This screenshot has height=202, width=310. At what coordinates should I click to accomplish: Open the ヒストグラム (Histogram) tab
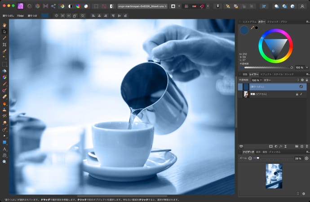pos(249,22)
